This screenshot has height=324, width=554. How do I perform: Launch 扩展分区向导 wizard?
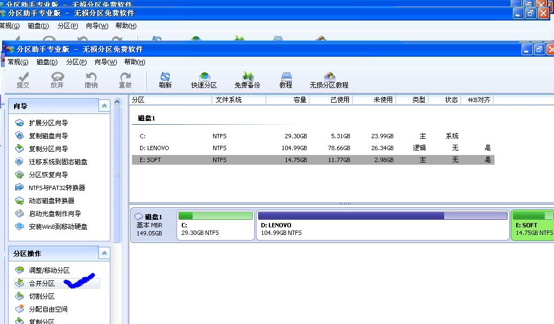click(x=41, y=123)
